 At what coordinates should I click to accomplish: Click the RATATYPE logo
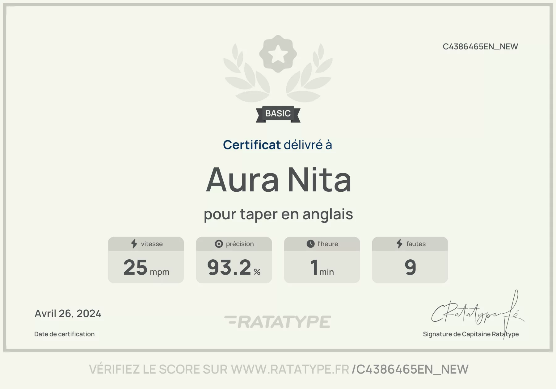(x=278, y=322)
